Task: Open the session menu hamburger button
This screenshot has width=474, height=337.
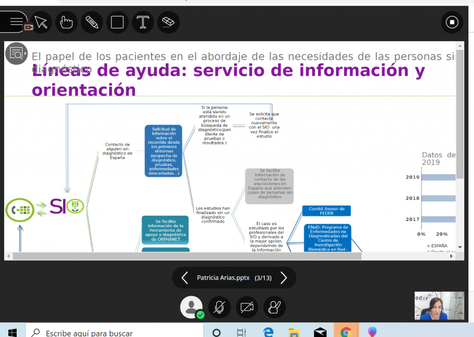Action: (15, 22)
